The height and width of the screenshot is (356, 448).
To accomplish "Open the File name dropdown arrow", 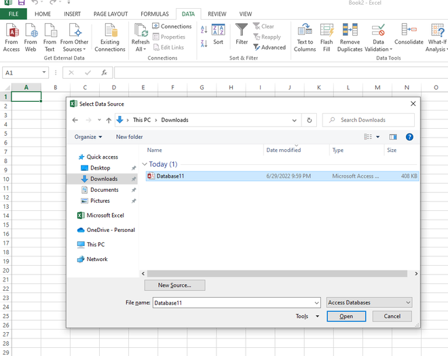I will click(316, 303).
